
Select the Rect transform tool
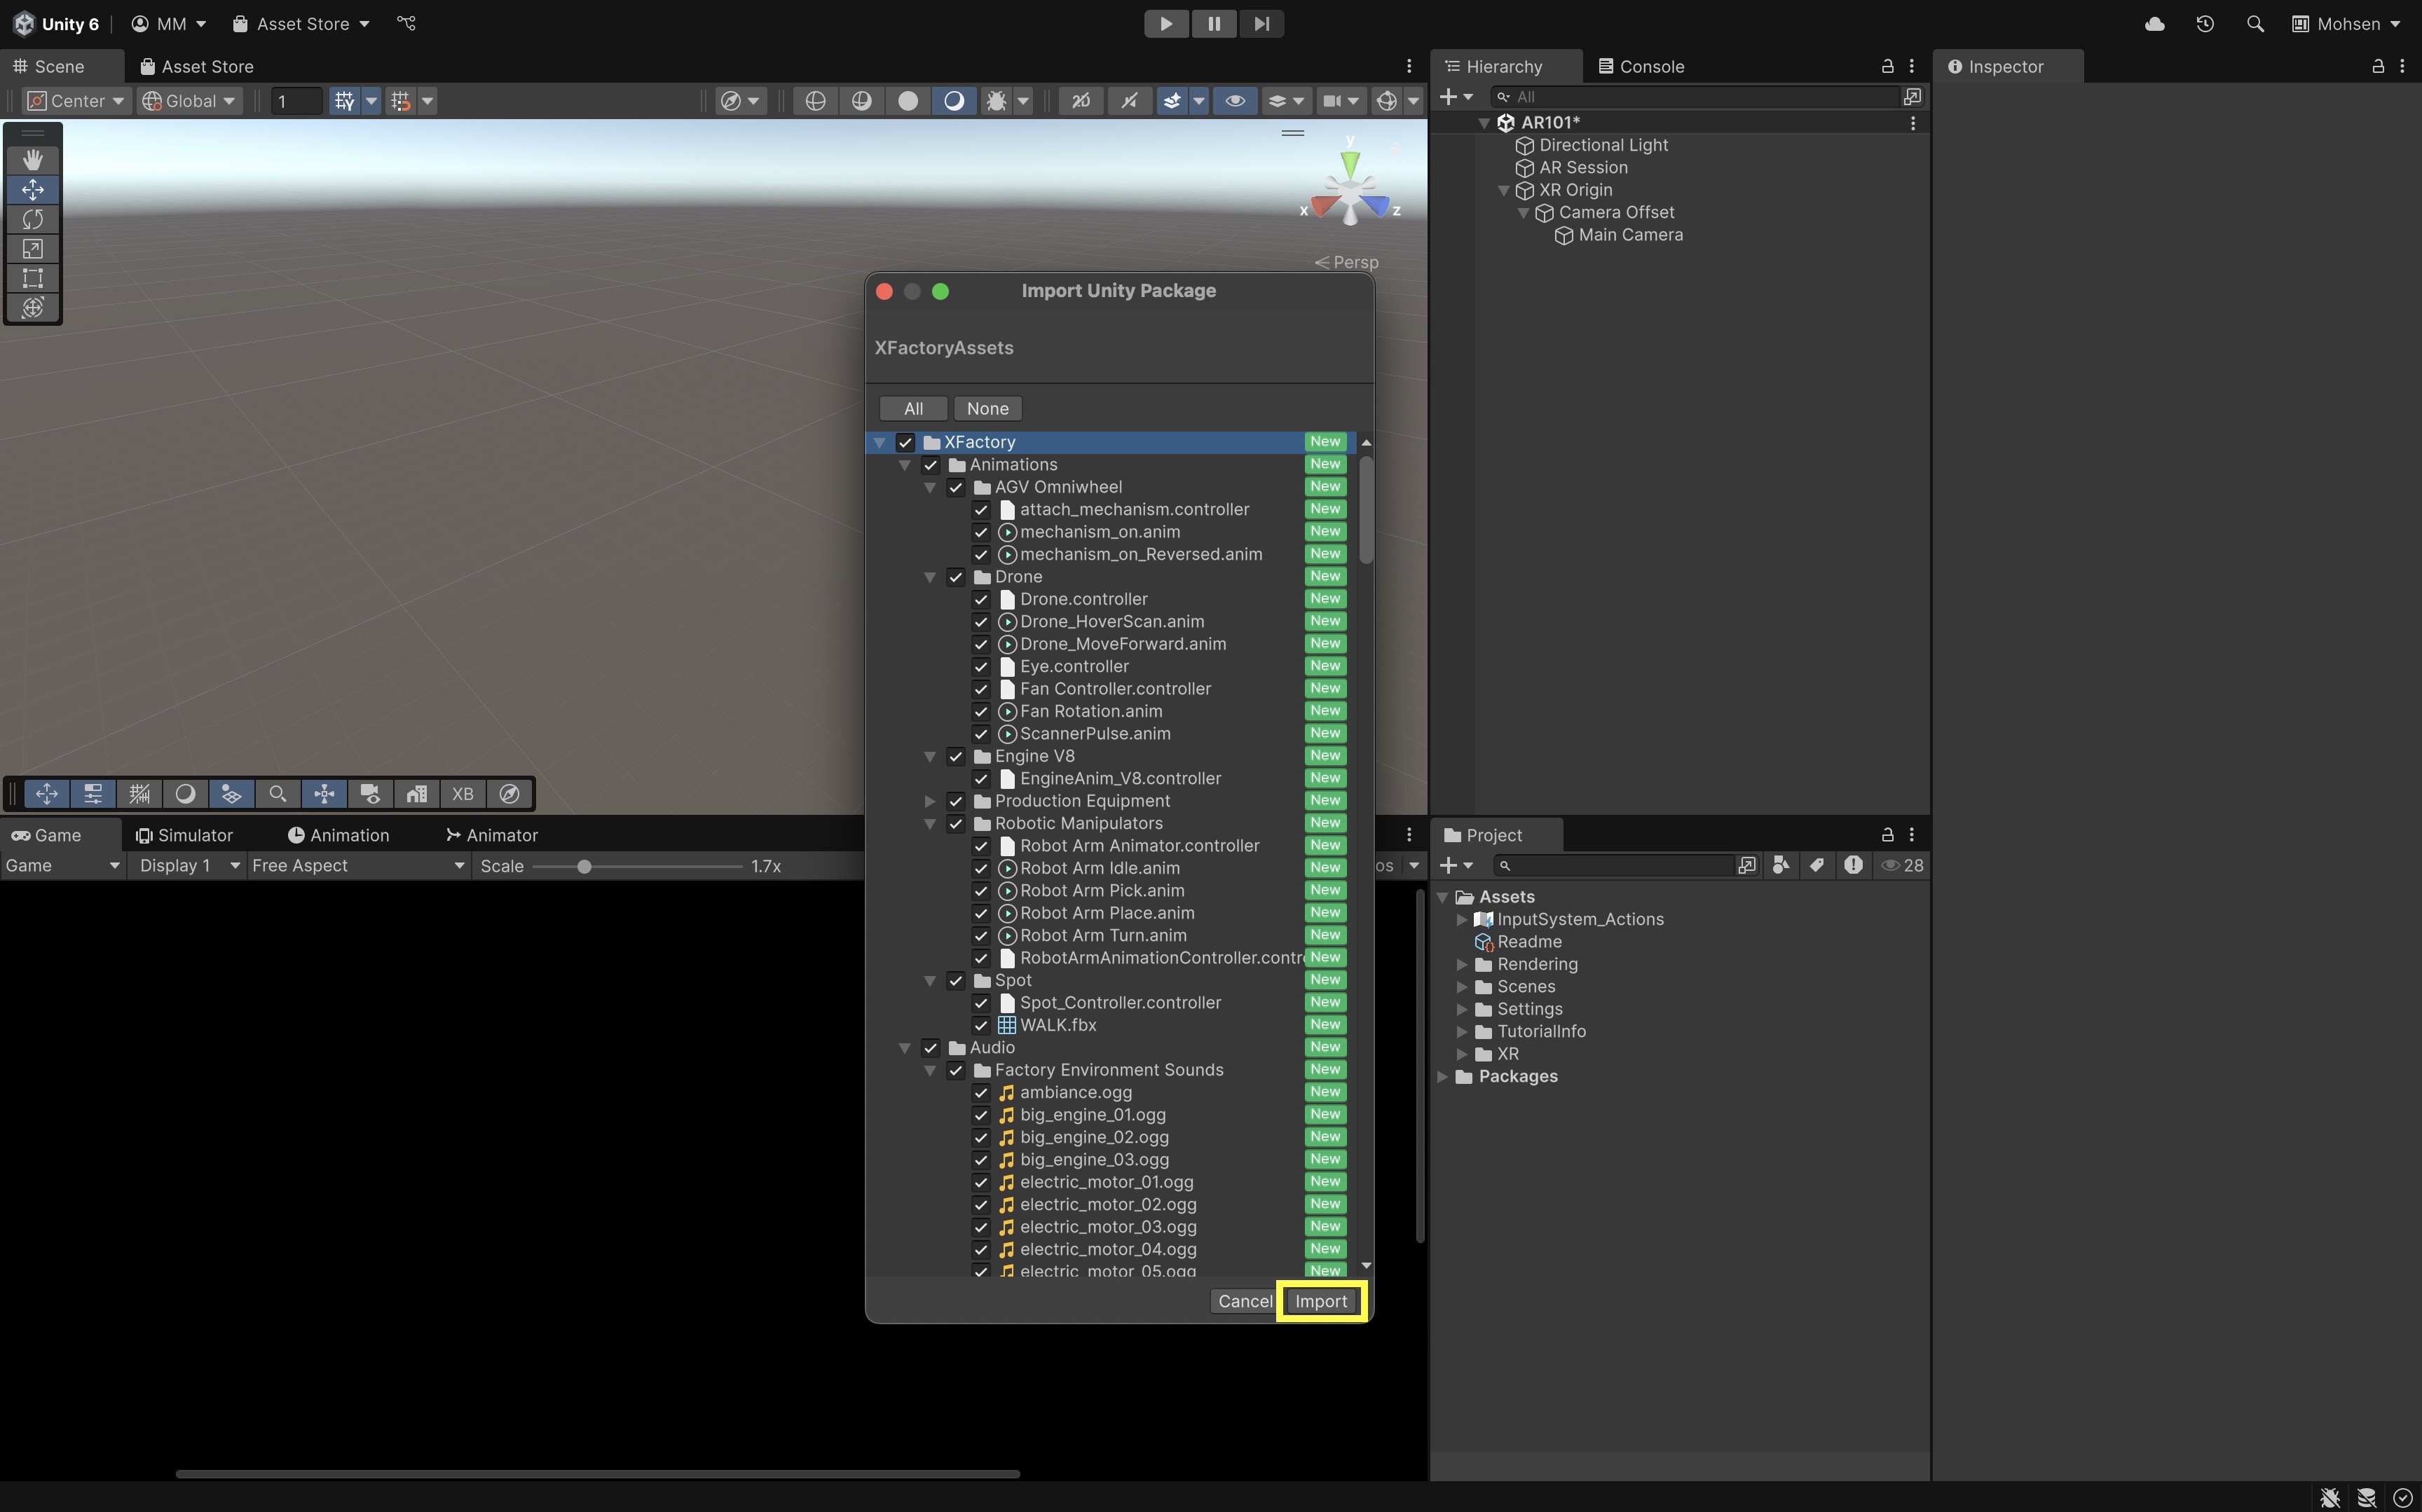coord(33,278)
